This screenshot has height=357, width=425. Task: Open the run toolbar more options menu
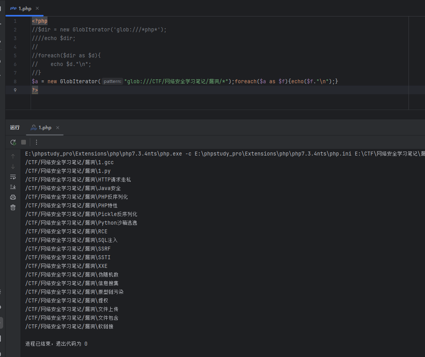click(36, 142)
